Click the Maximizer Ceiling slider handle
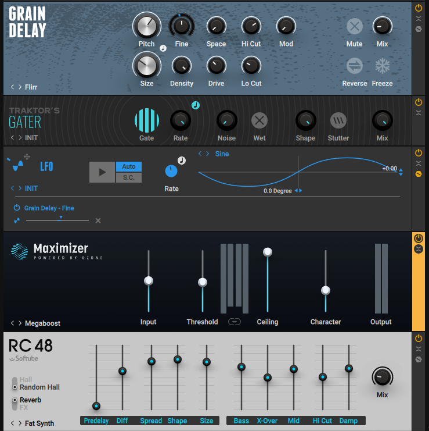 coord(268,252)
